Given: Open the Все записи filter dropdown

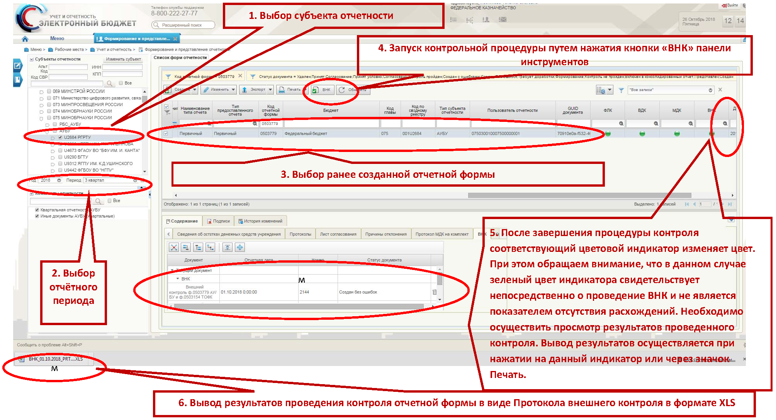Looking at the screenshot, I should pyautogui.click(x=710, y=90).
